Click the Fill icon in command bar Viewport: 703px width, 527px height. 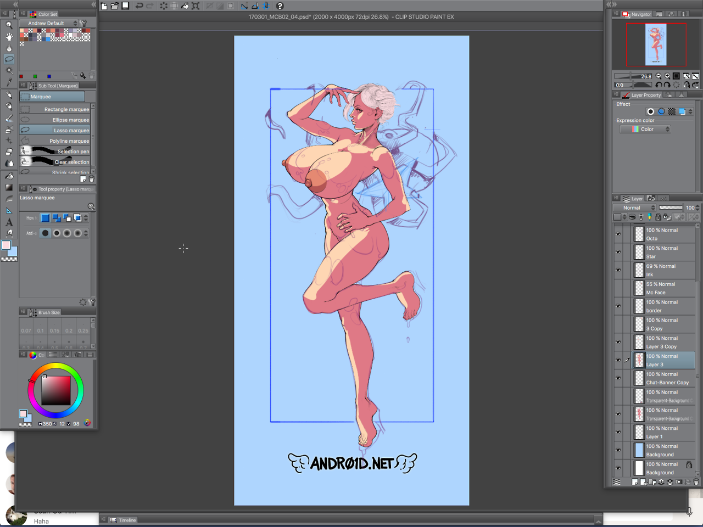(185, 6)
